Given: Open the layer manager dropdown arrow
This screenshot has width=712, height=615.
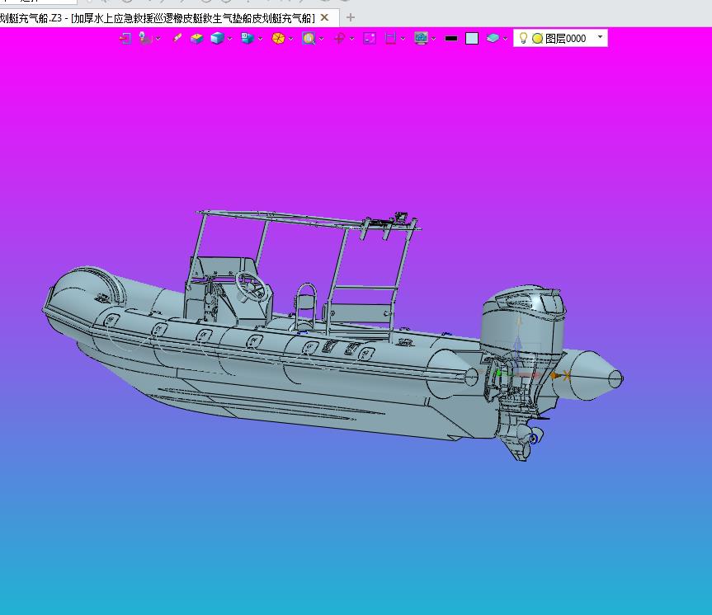Looking at the screenshot, I should 505,39.
